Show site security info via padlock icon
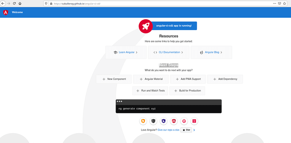This screenshot has width=291, height=143. pos(51,4)
